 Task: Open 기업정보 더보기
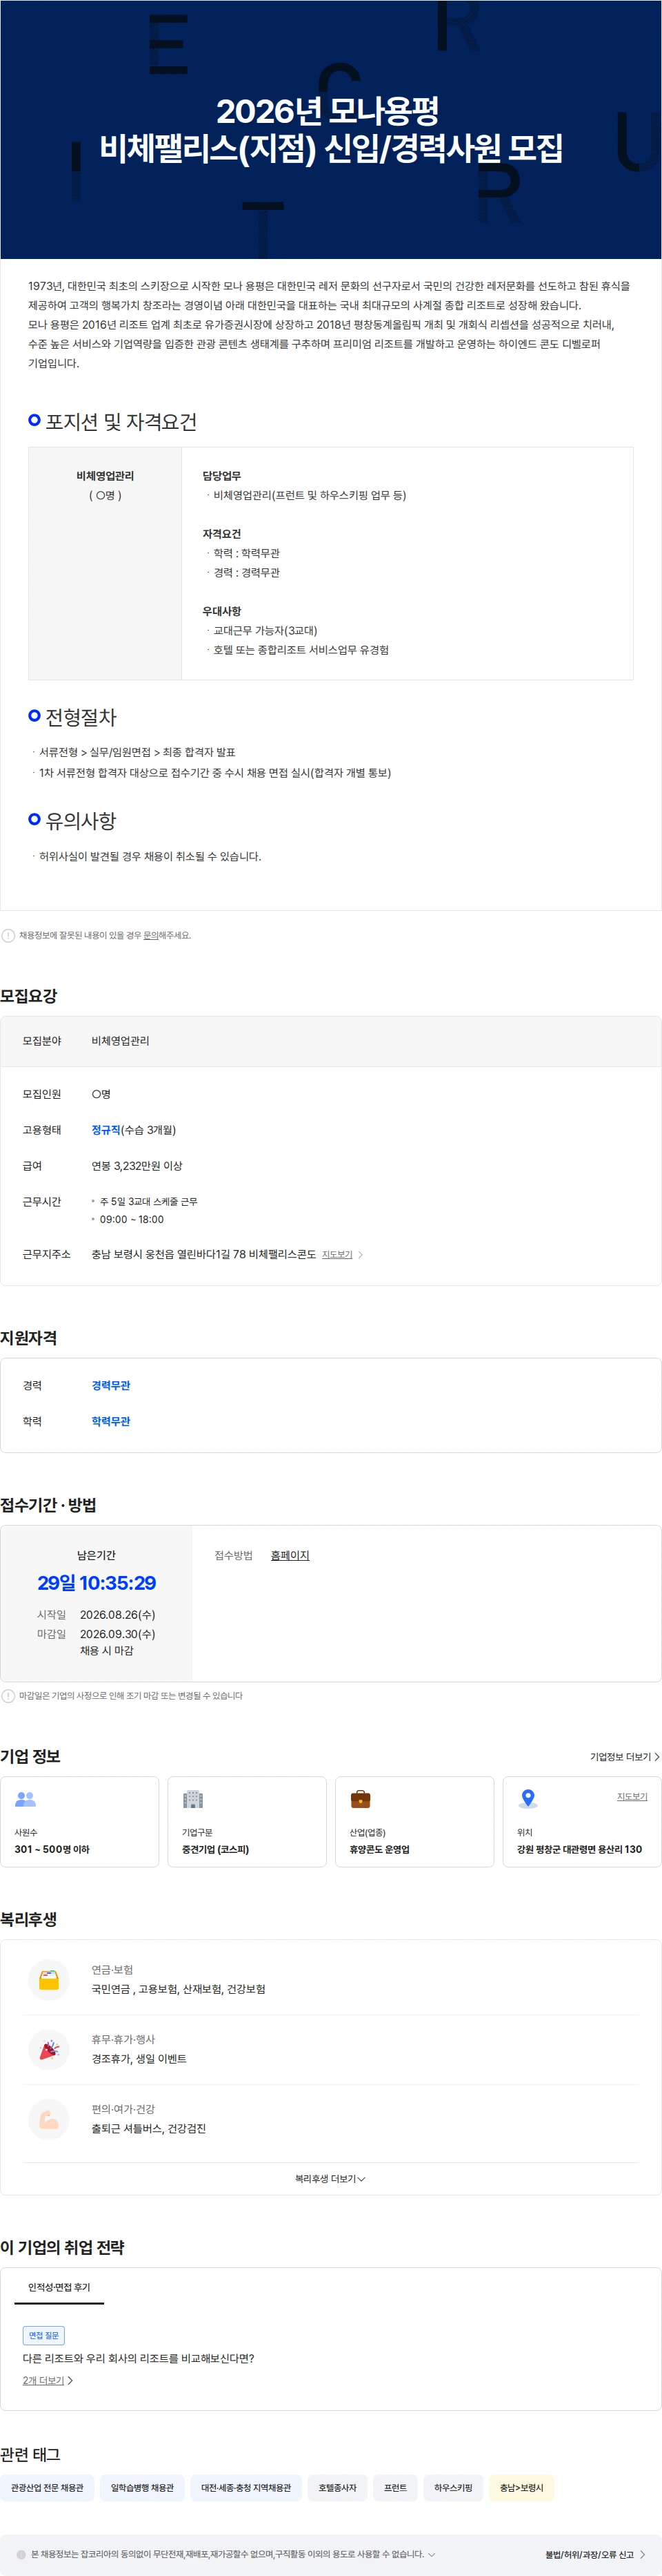coord(624,1756)
